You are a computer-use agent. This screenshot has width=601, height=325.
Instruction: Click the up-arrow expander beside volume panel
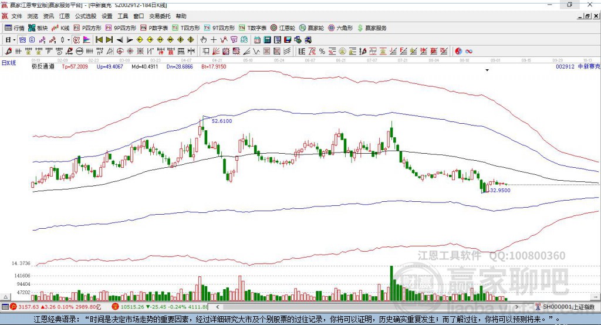5,297
